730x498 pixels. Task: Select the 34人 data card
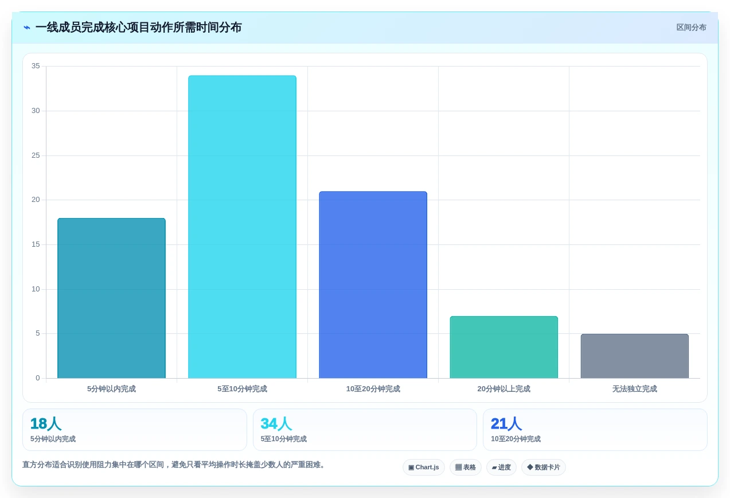tap(365, 430)
